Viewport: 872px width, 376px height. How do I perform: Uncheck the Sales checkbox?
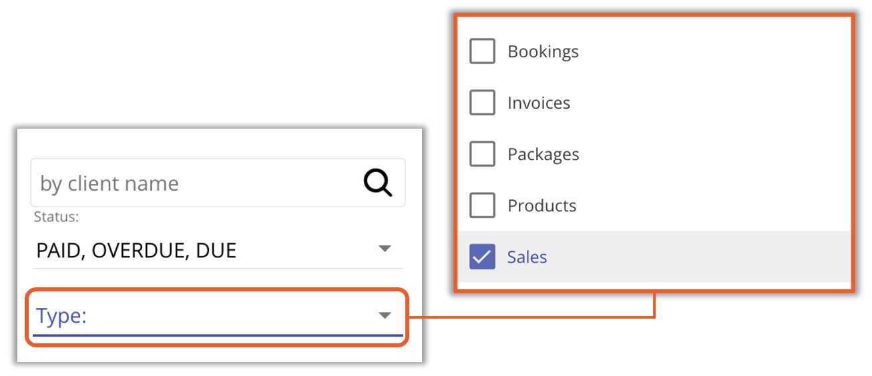click(x=482, y=257)
